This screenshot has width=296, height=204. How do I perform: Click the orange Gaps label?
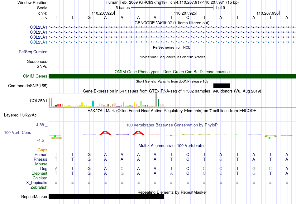[42, 150]
